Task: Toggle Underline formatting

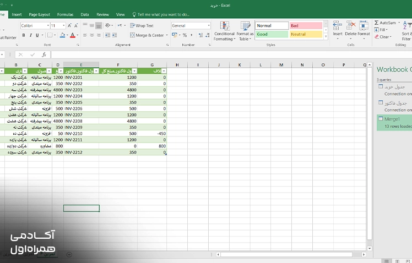Action: tap(37, 35)
